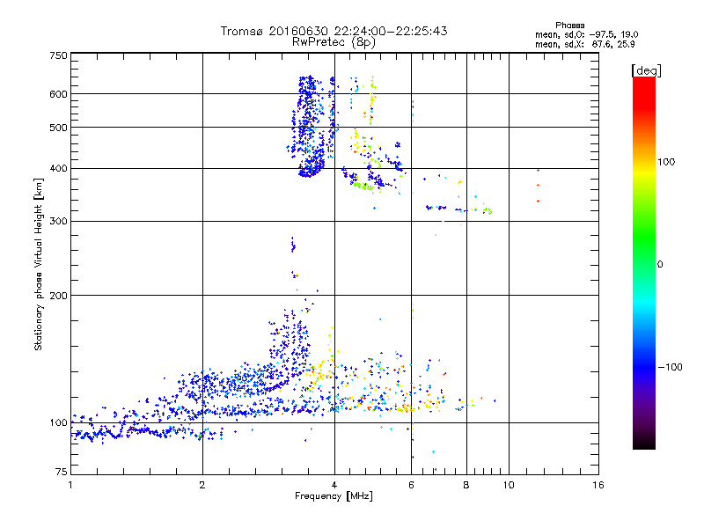The width and height of the screenshot is (704, 528).
Task: Click the colorbar '0' tick label
Action: click(x=659, y=265)
